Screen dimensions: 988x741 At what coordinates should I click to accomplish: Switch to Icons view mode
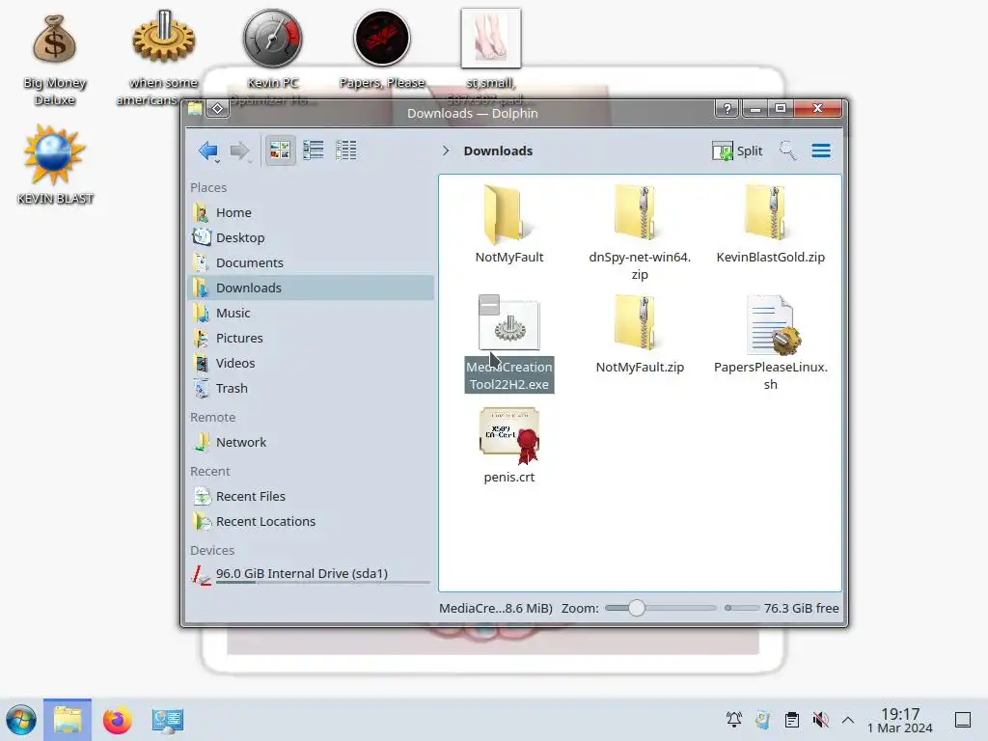coord(280,151)
